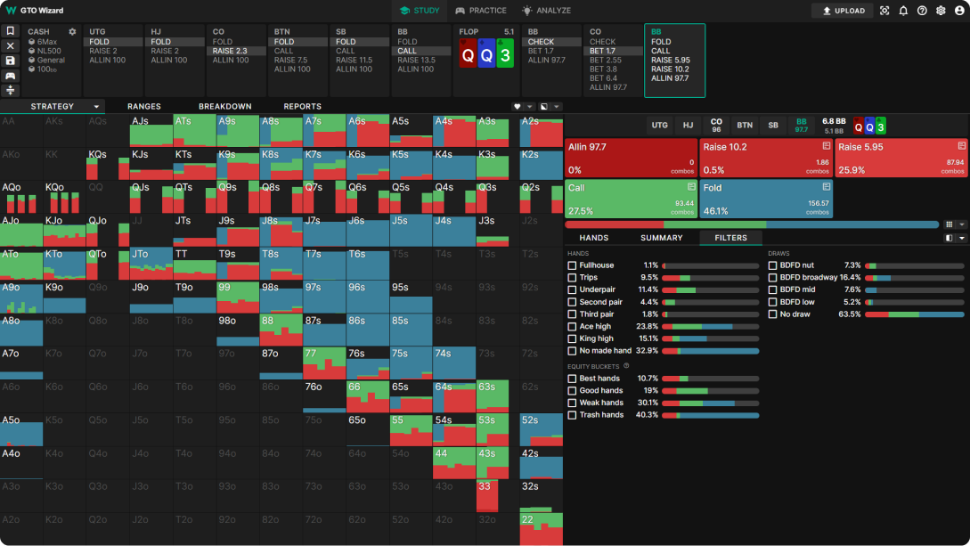Tick the BDFD nut draw checkbox
Viewport: 970px width, 546px height.
[x=772, y=265]
